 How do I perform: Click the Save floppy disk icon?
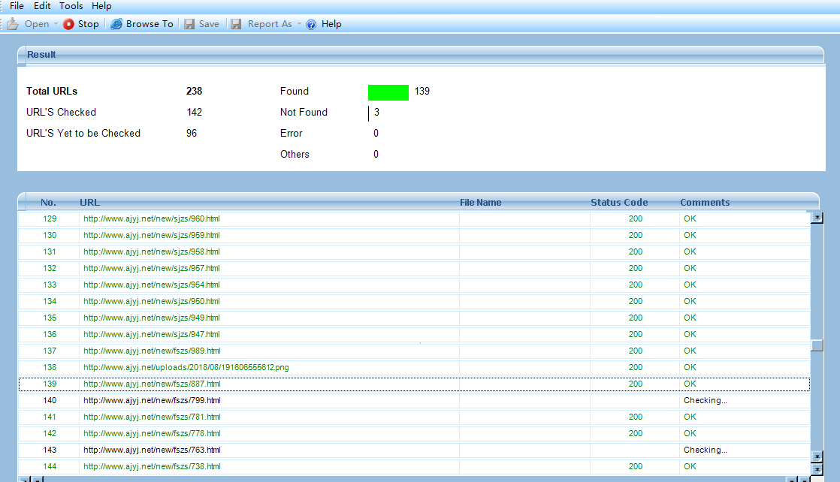pyautogui.click(x=189, y=24)
